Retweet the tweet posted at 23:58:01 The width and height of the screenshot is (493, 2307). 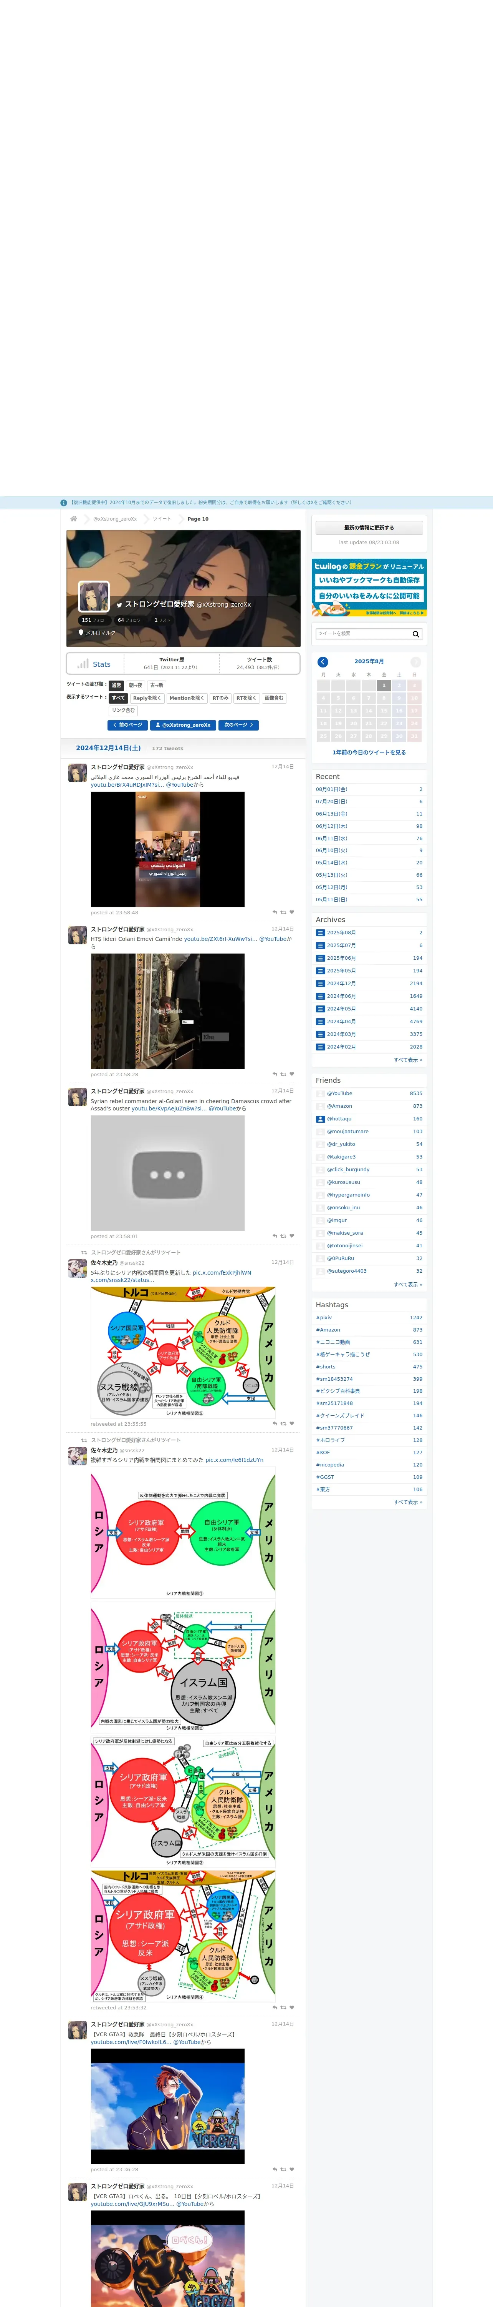point(284,1236)
